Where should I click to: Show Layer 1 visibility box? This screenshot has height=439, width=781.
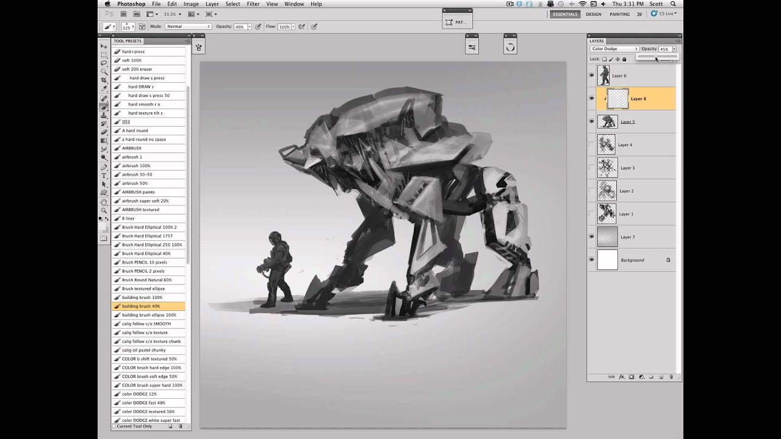click(x=591, y=214)
